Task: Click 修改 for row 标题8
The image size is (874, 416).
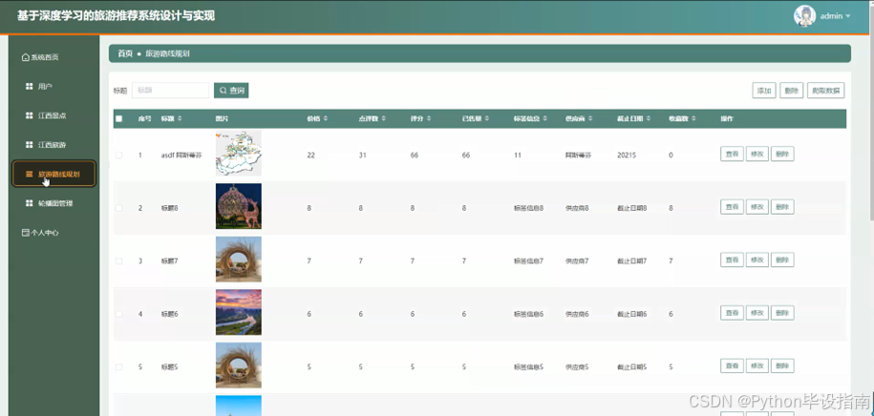Action: pos(757,207)
